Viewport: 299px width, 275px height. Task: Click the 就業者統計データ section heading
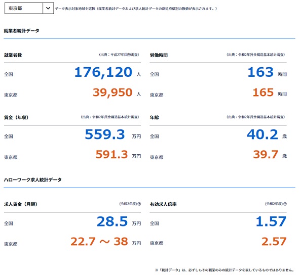pyautogui.click(x=22, y=31)
